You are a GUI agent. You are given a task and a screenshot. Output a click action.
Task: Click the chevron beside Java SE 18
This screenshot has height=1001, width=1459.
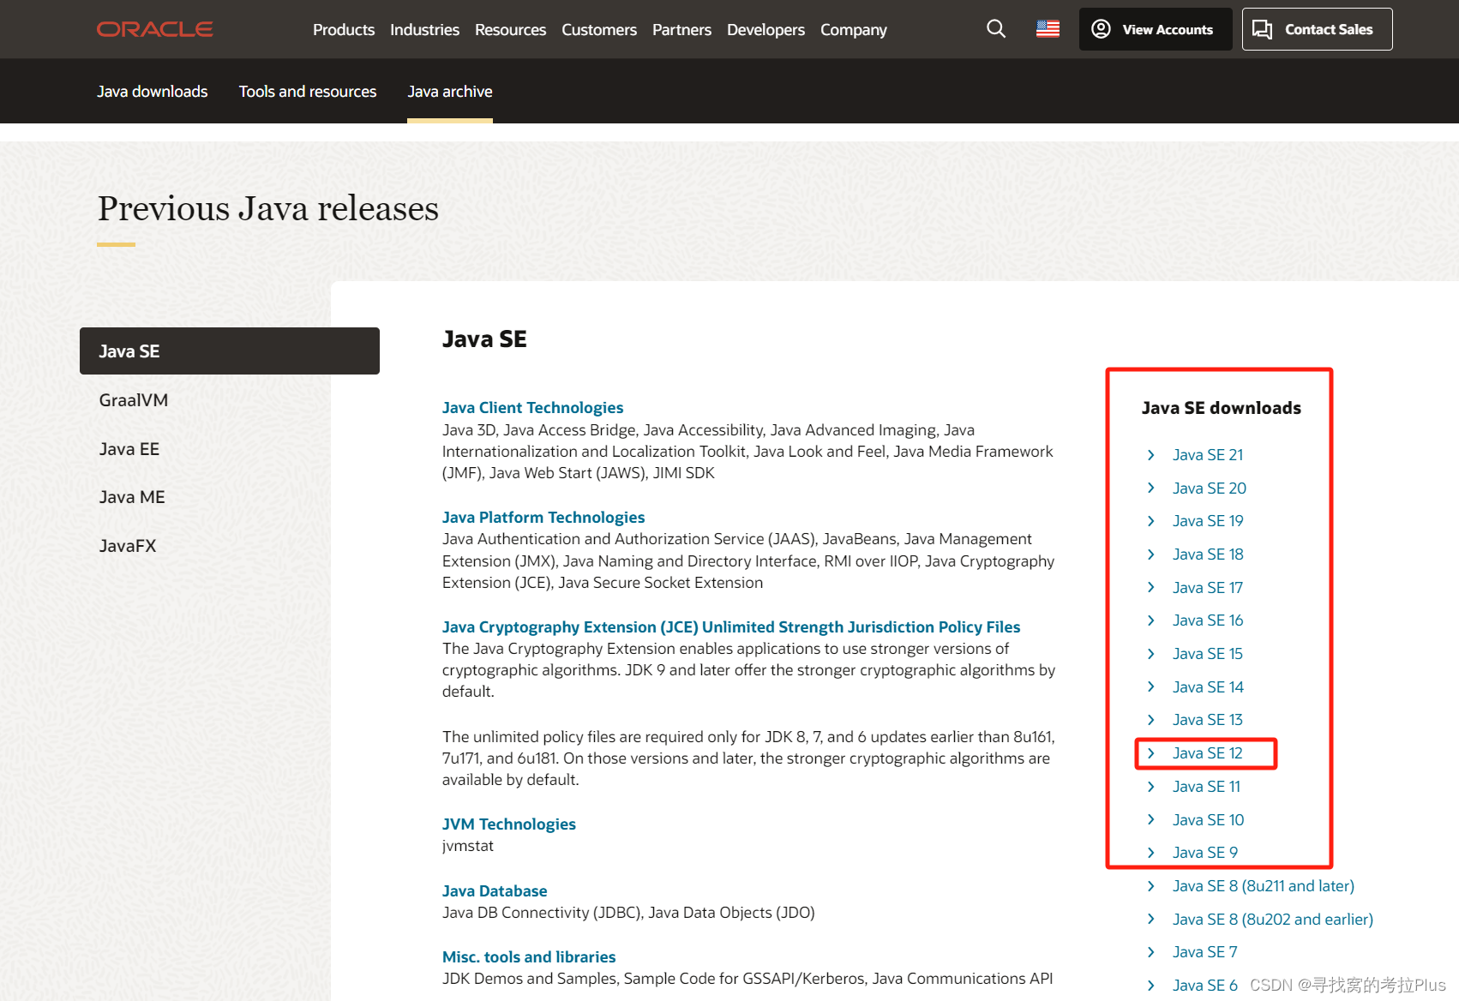1151,554
